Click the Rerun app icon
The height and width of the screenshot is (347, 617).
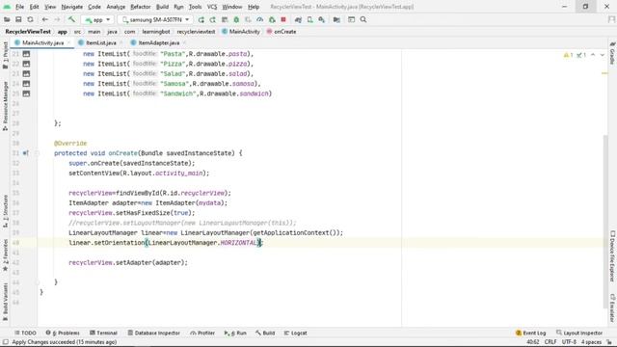[201, 19]
